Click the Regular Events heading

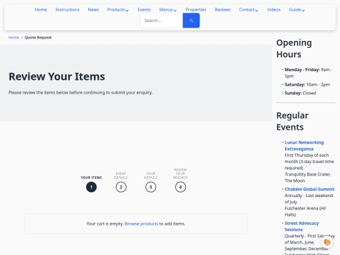pyautogui.click(x=292, y=122)
